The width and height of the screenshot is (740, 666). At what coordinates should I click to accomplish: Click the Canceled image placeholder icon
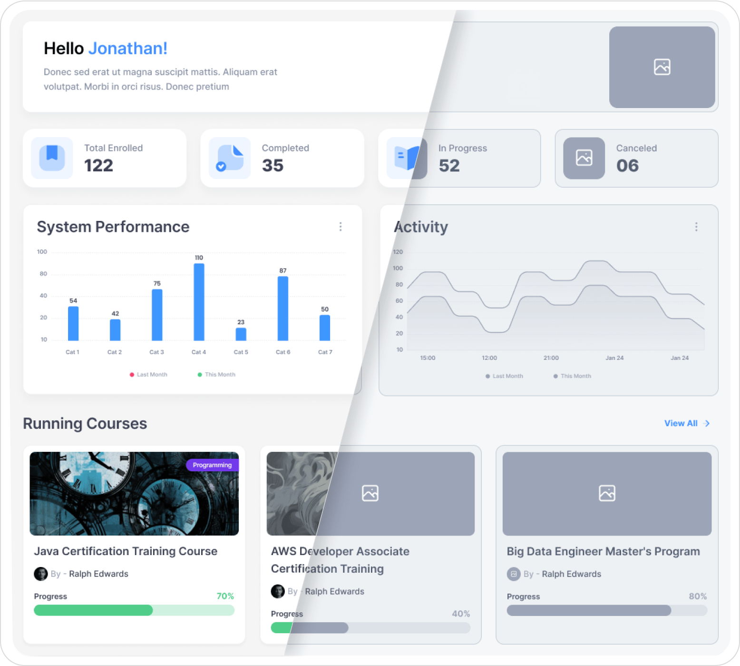[x=584, y=158]
